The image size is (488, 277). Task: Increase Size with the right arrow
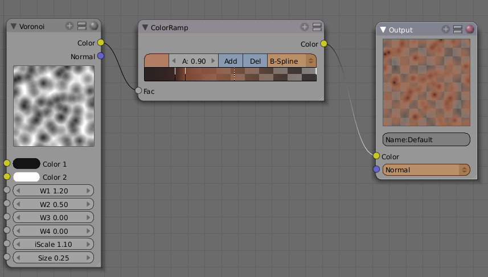88,258
